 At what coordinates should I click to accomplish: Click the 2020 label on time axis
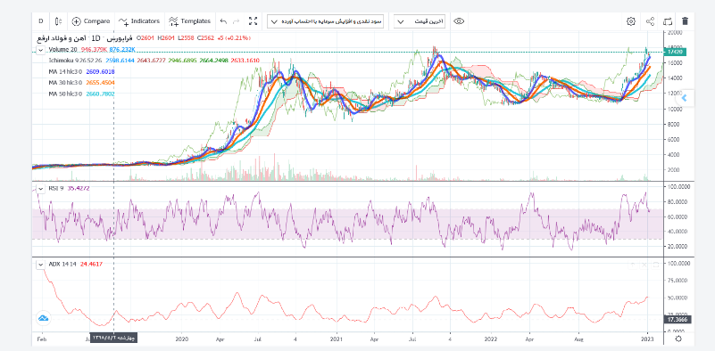pos(181,339)
